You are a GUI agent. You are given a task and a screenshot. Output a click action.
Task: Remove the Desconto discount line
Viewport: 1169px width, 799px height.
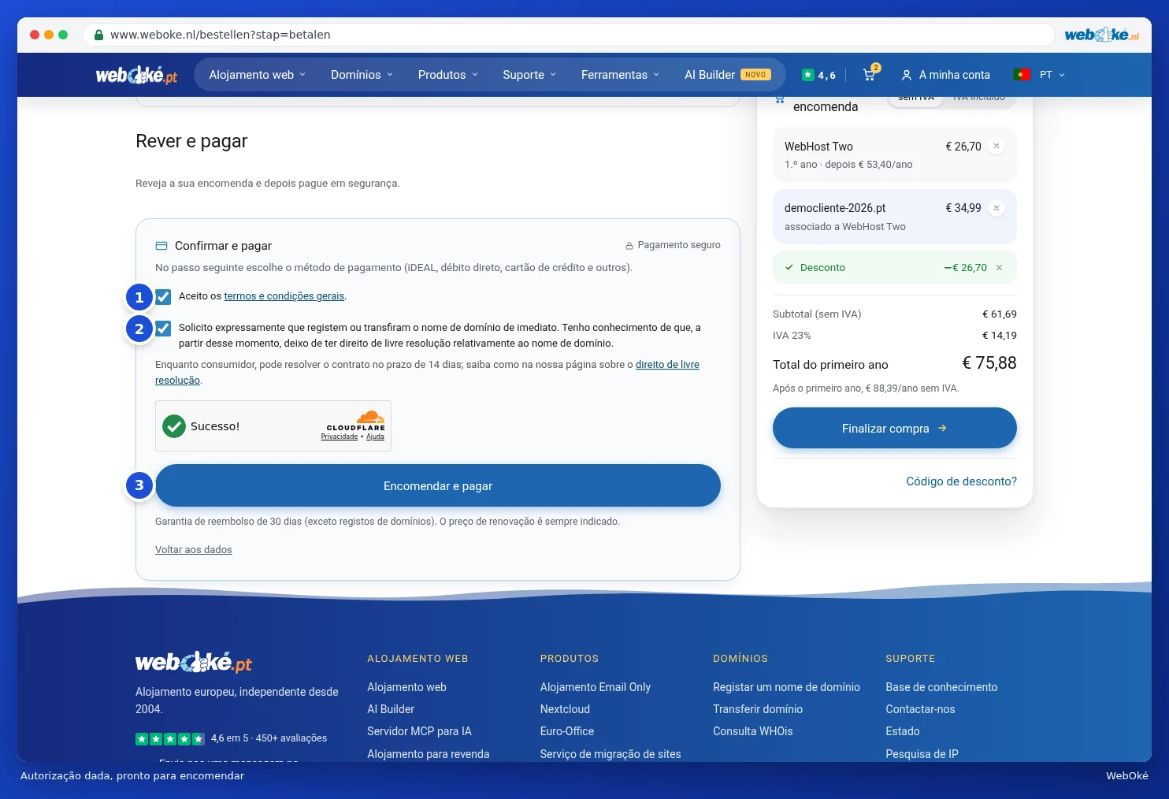click(999, 268)
